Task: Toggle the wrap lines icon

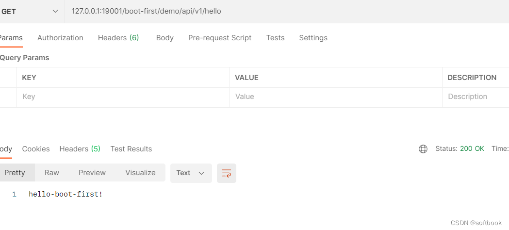Action: (x=227, y=173)
